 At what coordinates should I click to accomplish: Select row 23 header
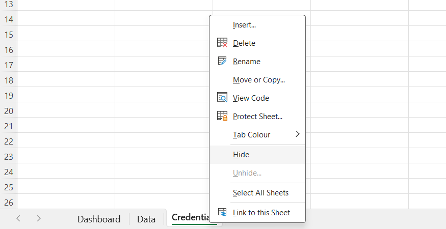(x=9, y=157)
